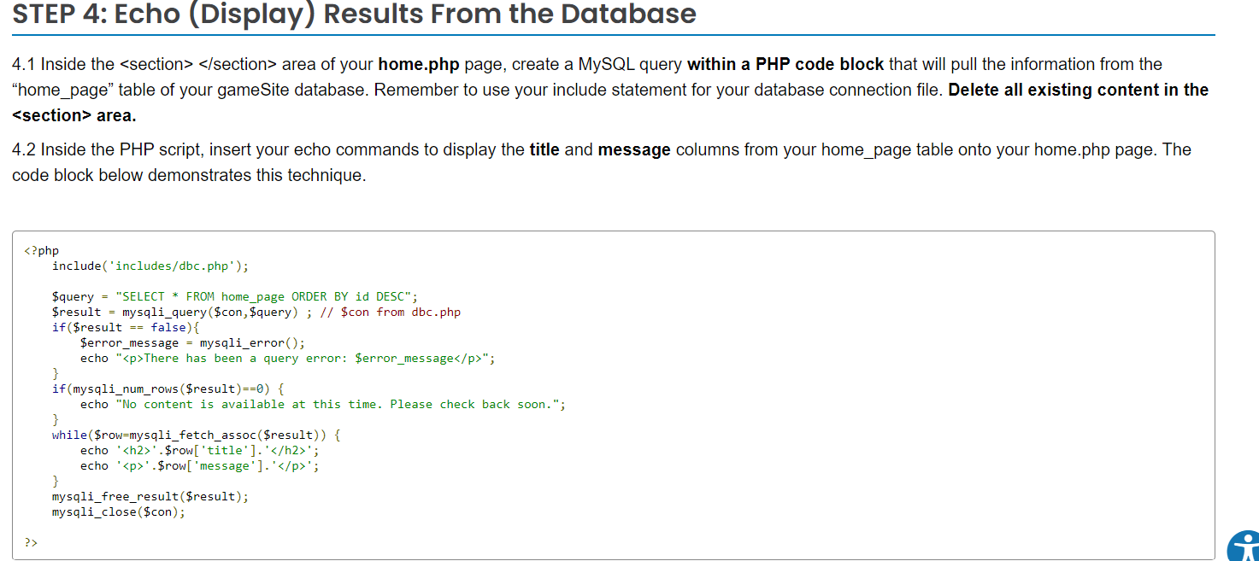Click the bold 'home.php' word in step 4.1

click(419, 64)
